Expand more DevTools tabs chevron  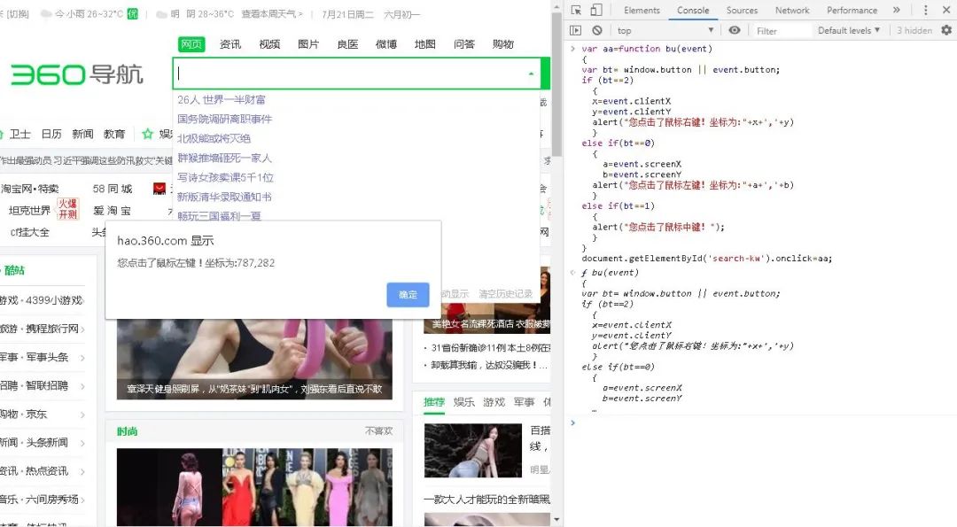(896, 10)
